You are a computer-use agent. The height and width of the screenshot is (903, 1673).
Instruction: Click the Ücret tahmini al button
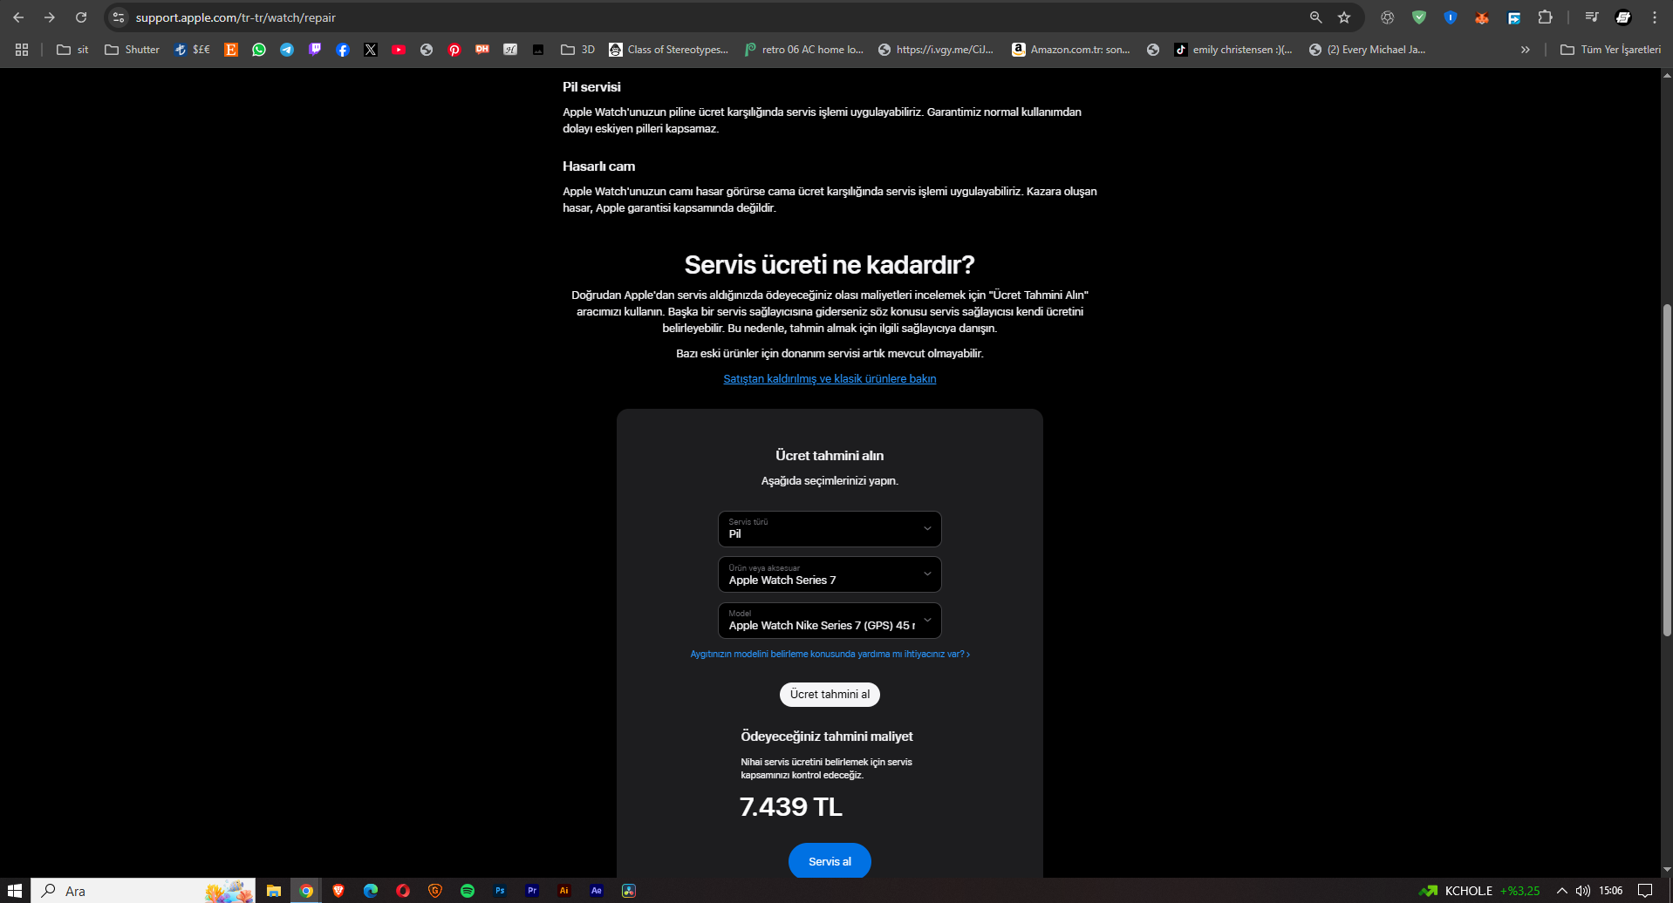pos(830,695)
